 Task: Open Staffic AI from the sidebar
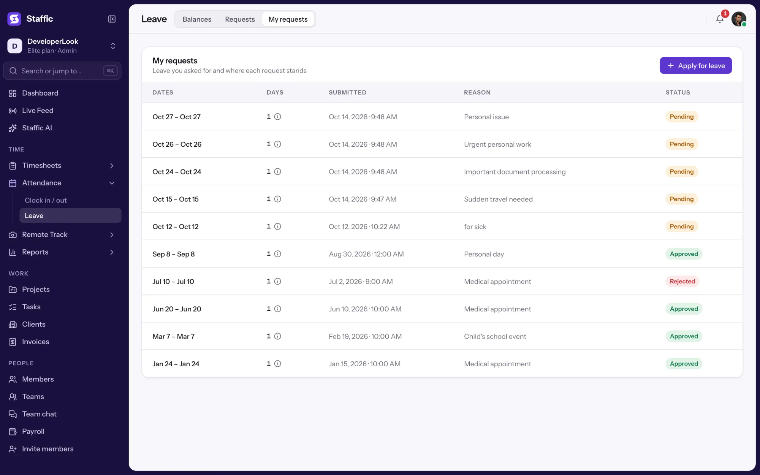point(62,128)
